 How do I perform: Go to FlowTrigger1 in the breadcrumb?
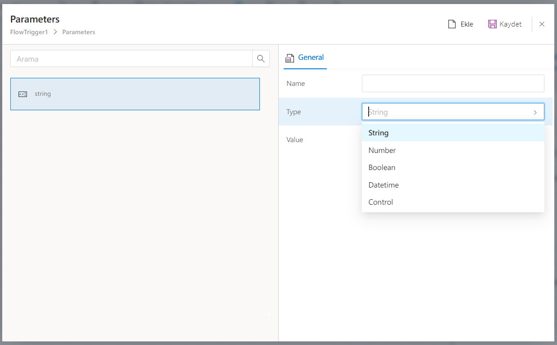point(29,32)
